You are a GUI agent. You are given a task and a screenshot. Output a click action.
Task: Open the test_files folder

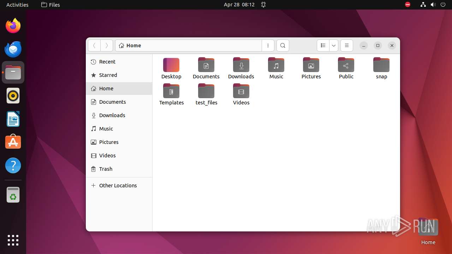click(206, 95)
